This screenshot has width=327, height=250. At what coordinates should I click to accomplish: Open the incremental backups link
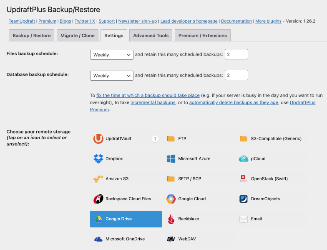153,102
